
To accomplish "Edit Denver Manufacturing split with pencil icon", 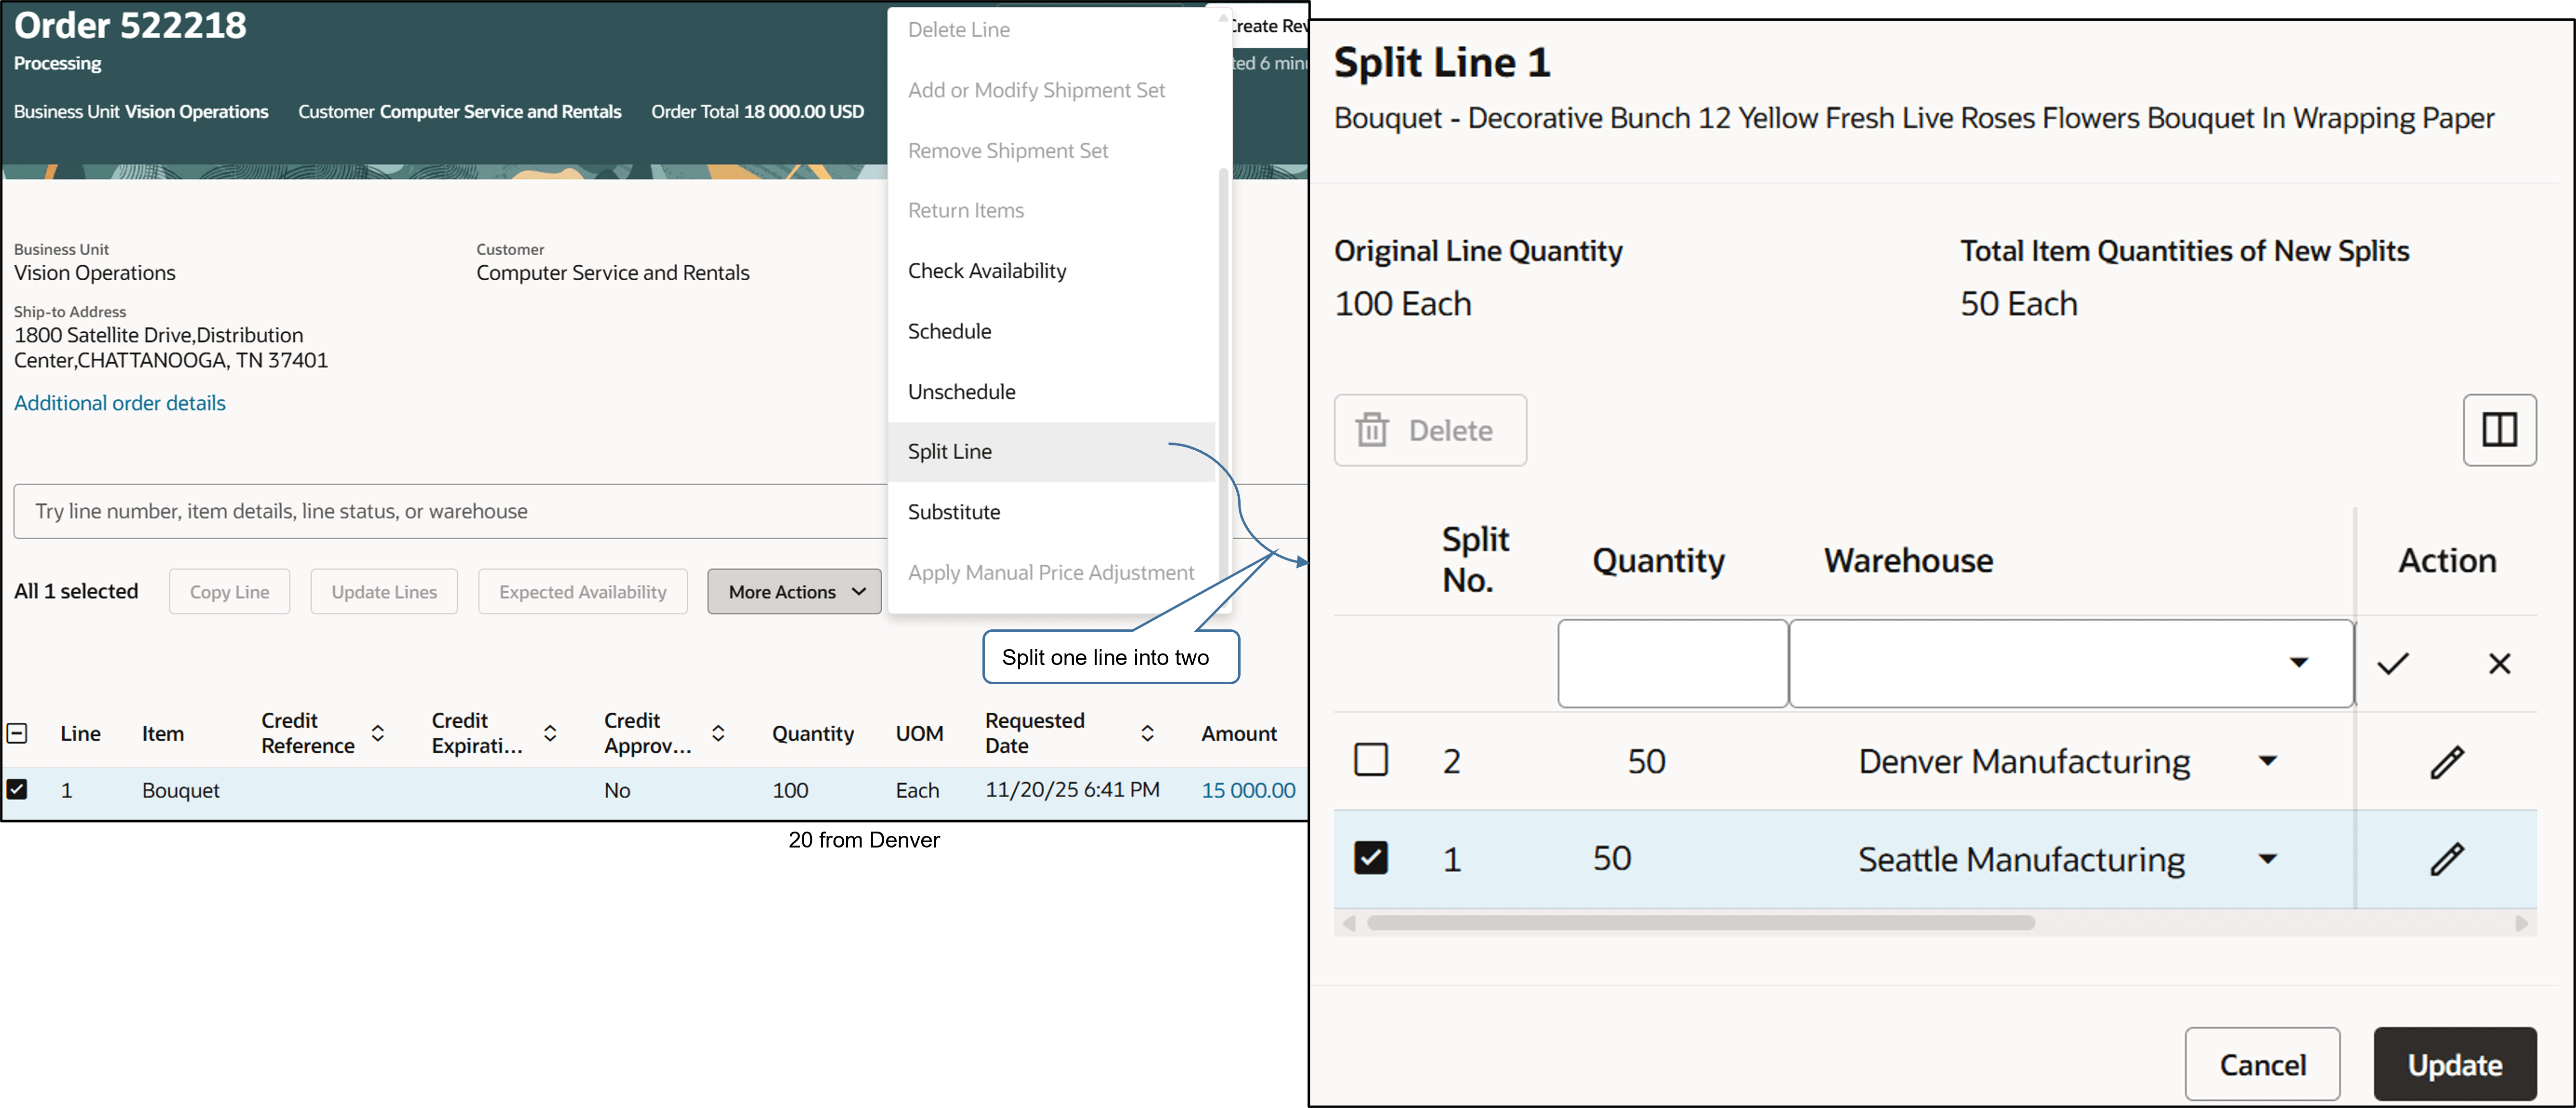I will point(2448,761).
